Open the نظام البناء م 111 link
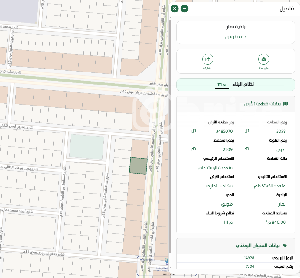 (222, 85)
